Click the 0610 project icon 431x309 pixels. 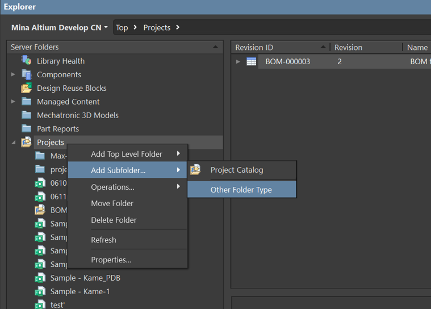coord(40,183)
